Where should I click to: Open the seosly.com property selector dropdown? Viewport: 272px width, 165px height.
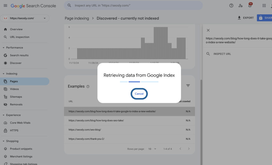[x=25, y=18]
